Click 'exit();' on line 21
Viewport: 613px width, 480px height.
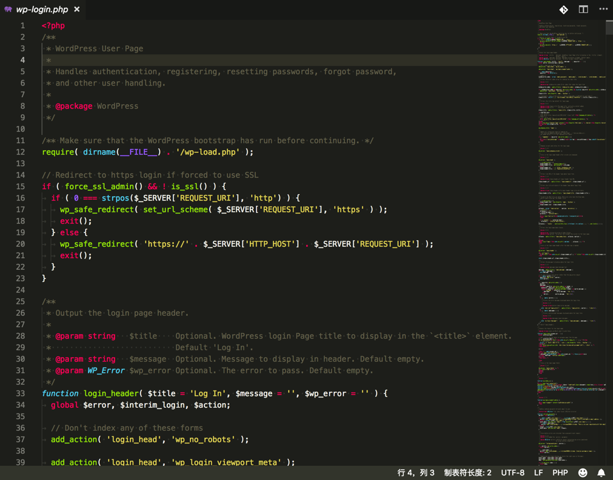click(x=76, y=255)
